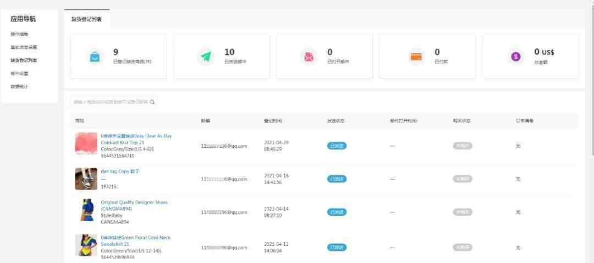Select the date 2021-04-29 08:46:29
This screenshot has width=594, height=263.
276,146
